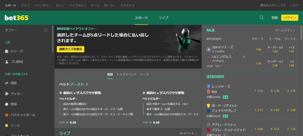303x136 pixels.
Task: Click the サッカー soccer ball icon
Action: click(7, 94)
